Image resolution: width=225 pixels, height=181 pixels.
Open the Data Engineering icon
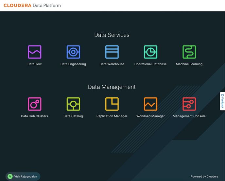pyautogui.click(x=73, y=52)
